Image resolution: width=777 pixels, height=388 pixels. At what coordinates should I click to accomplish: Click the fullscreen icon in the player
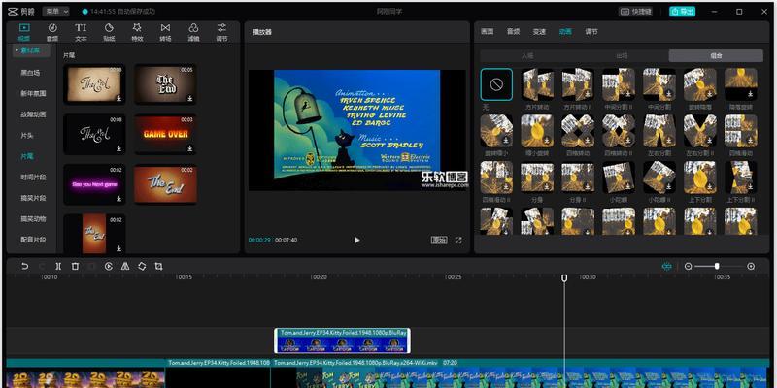458,240
